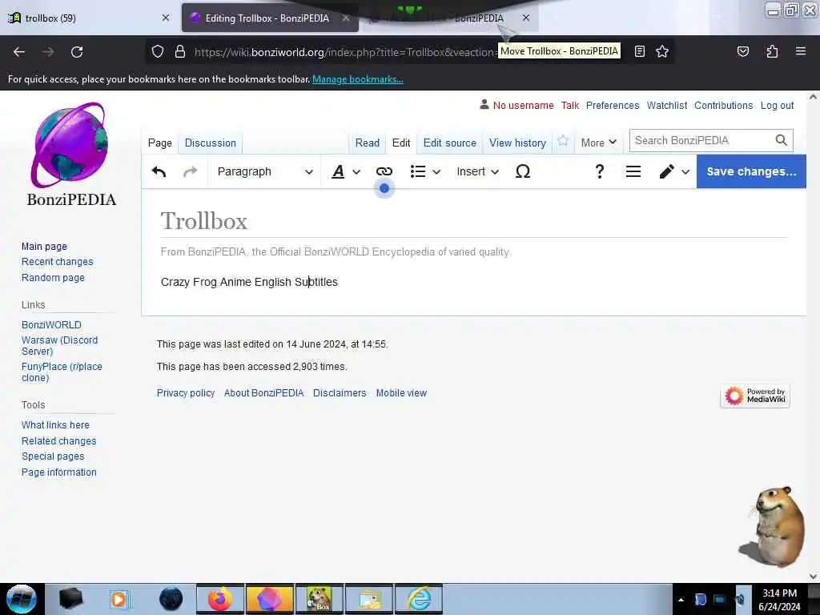Open Contributions link
This screenshot has width=820, height=615.
point(723,105)
